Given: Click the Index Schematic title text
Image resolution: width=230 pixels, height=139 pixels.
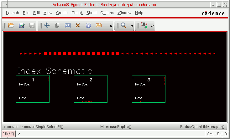Looking at the screenshot, I should [55, 71].
